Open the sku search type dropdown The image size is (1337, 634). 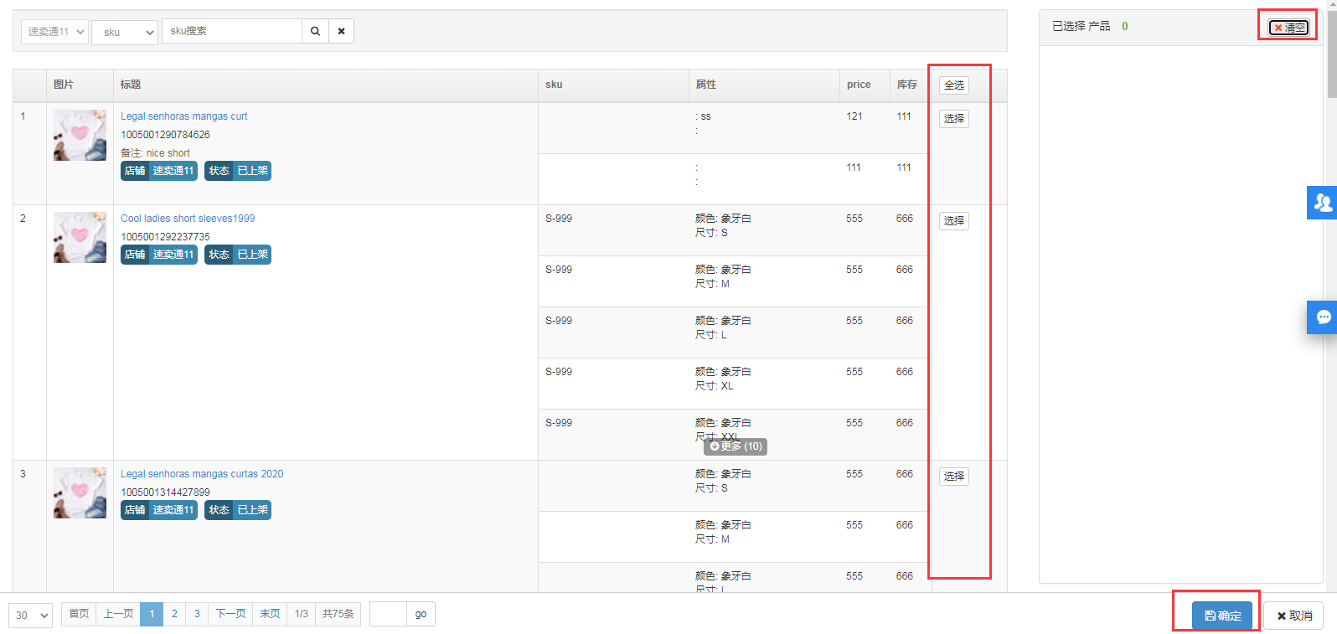click(124, 32)
